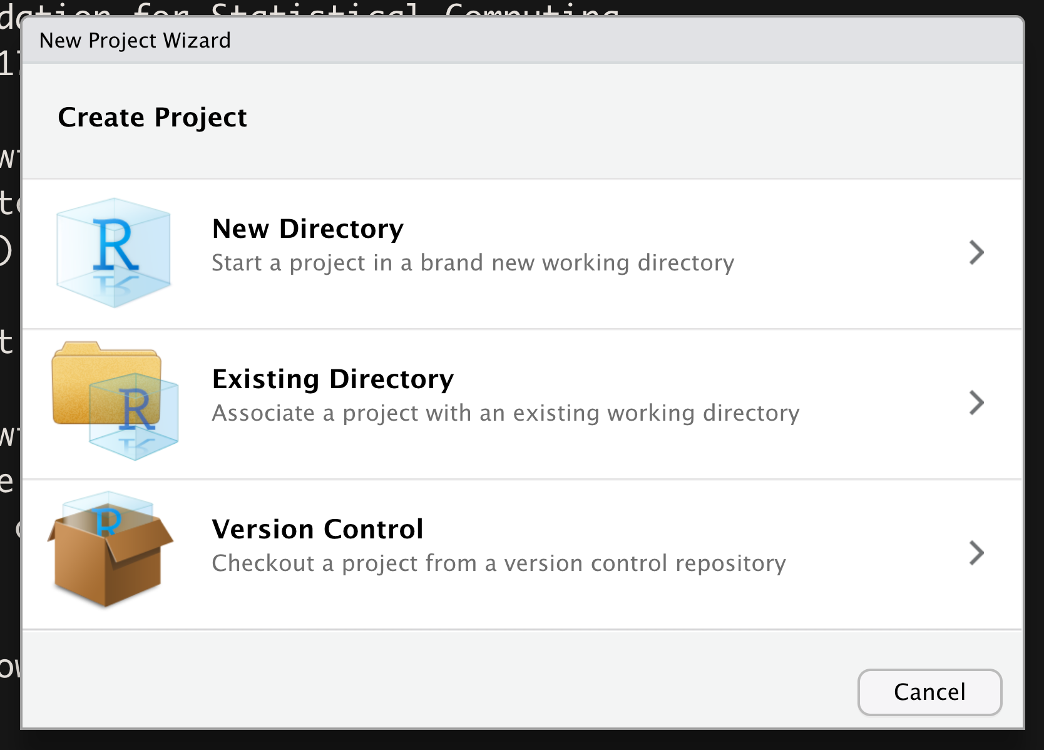
Task: Expand the Version Control chevron arrow
Action: point(976,553)
